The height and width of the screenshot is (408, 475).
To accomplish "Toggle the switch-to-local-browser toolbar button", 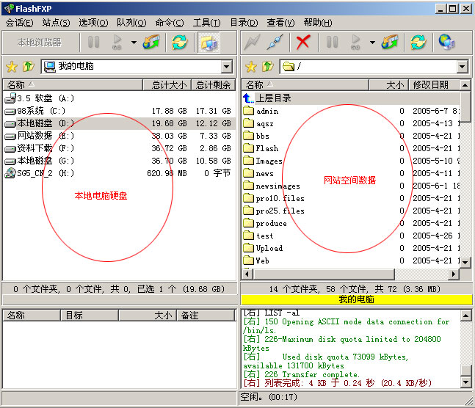I will (x=208, y=43).
